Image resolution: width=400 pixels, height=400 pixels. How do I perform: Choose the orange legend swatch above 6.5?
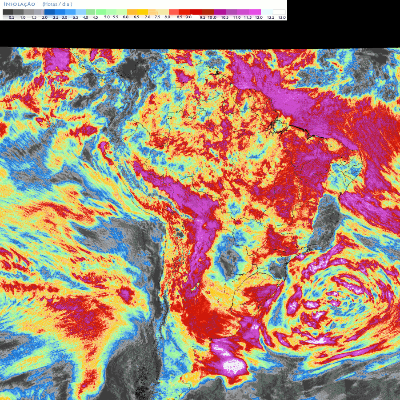tap(132, 12)
